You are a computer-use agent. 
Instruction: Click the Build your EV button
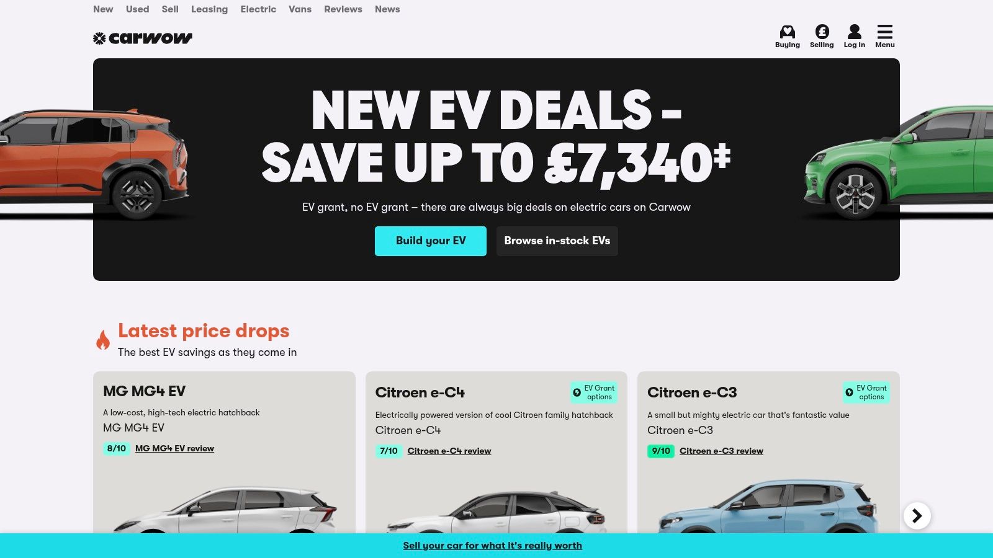click(431, 241)
